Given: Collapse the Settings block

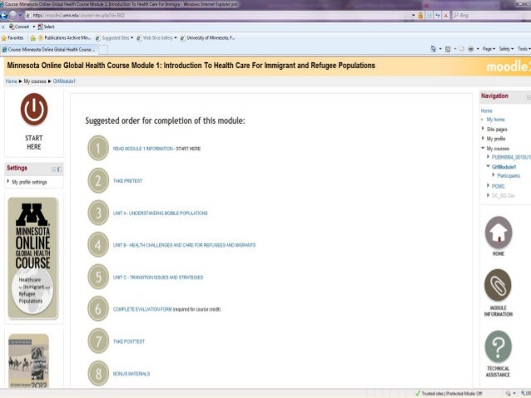Looking at the screenshot, I should 53,170.
